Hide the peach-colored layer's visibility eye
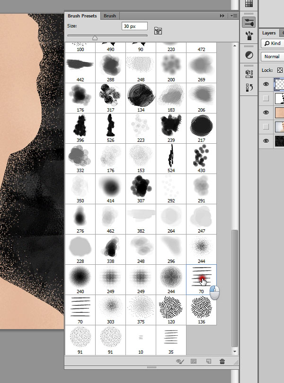Screen dimensions: 284x383 pyautogui.click(x=266, y=113)
